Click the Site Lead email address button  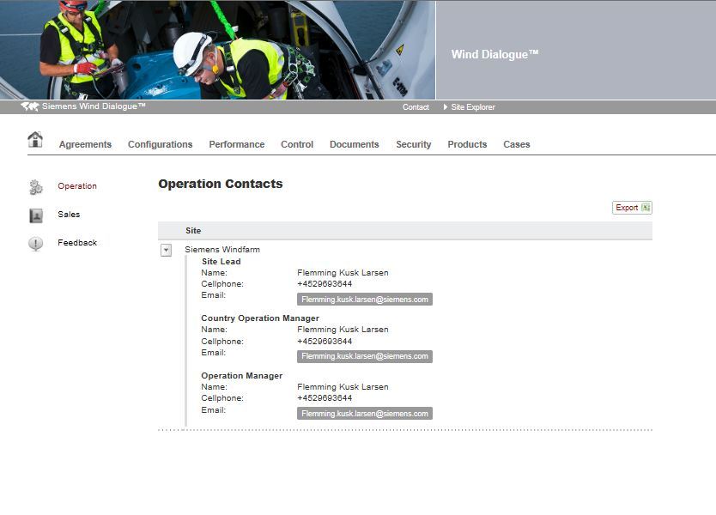tap(365, 300)
